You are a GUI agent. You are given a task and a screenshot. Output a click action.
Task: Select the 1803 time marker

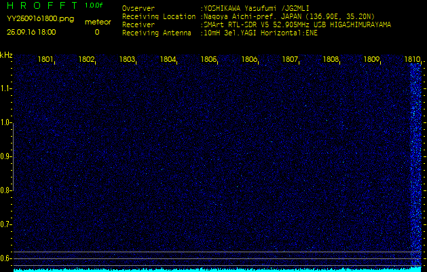127,60
